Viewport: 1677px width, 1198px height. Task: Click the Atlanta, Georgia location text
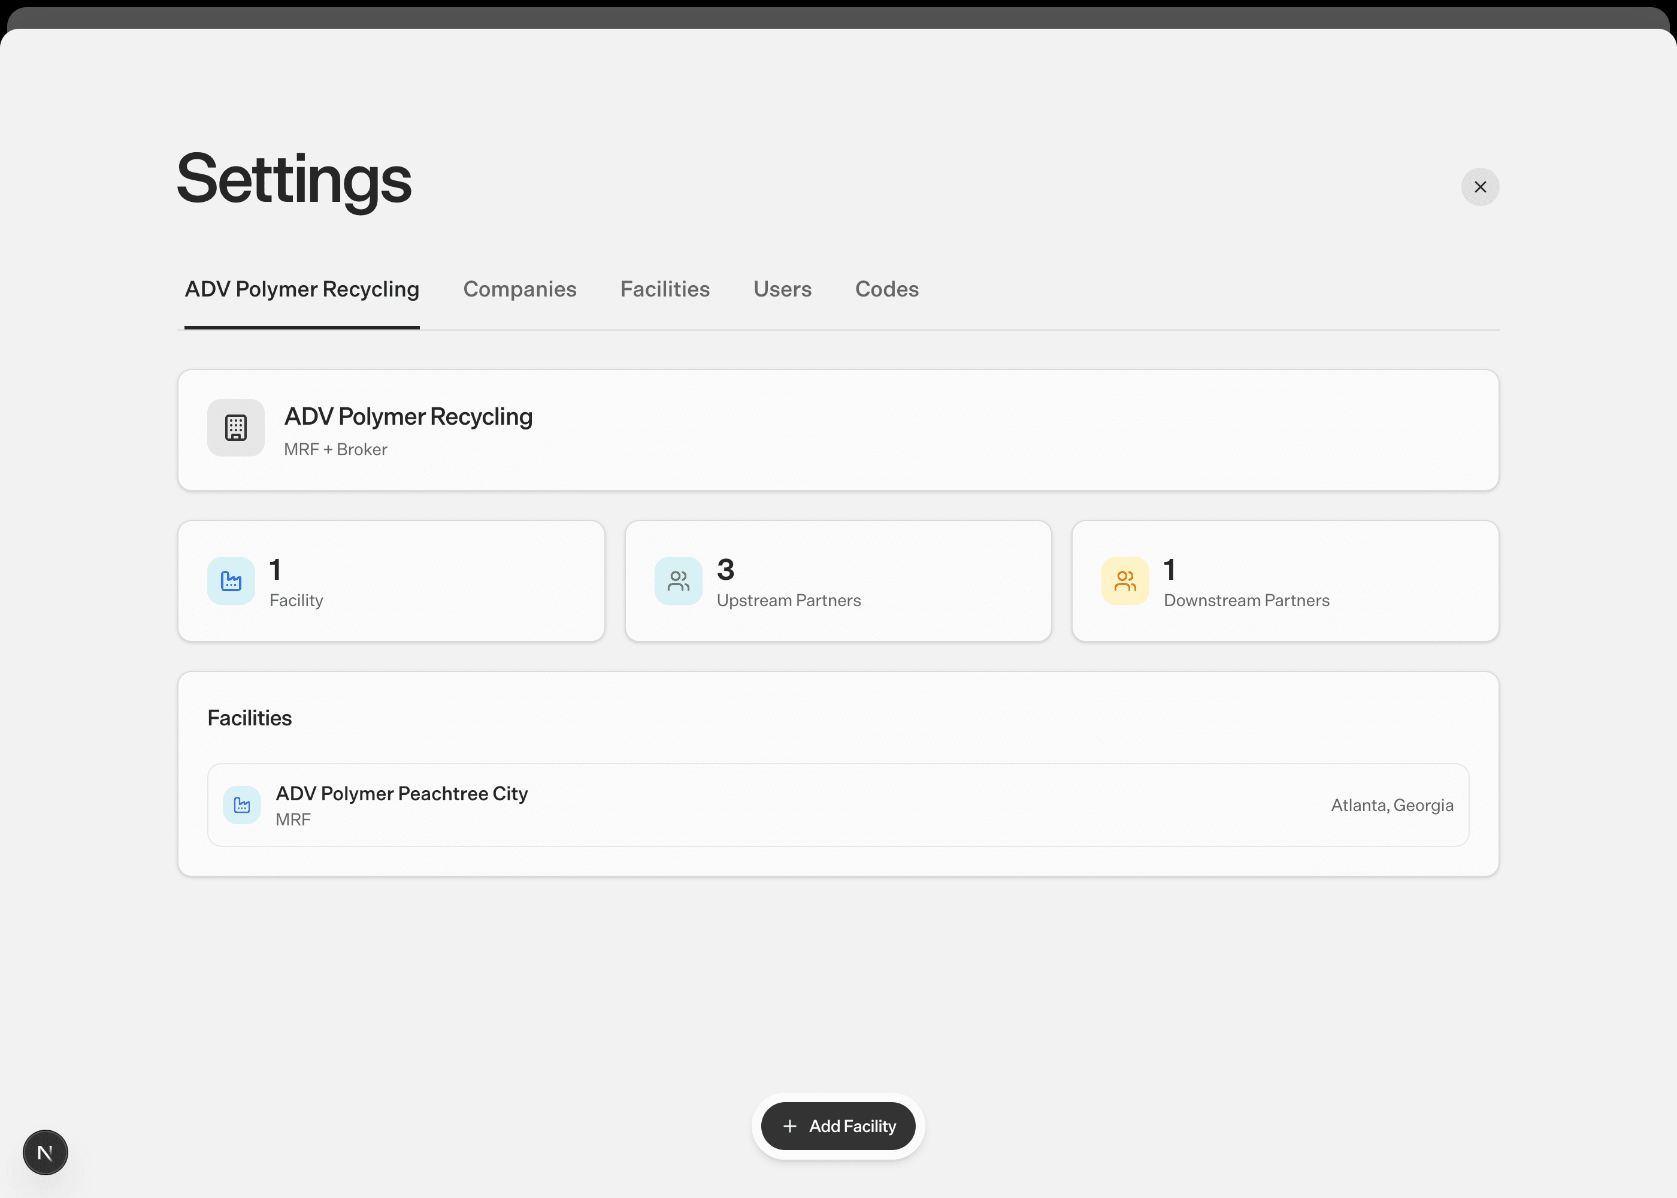pos(1391,805)
